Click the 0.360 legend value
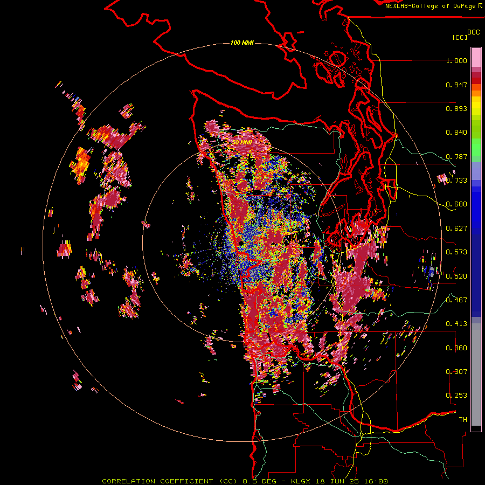The height and width of the screenshot is (485, 485). pos(456,348)
